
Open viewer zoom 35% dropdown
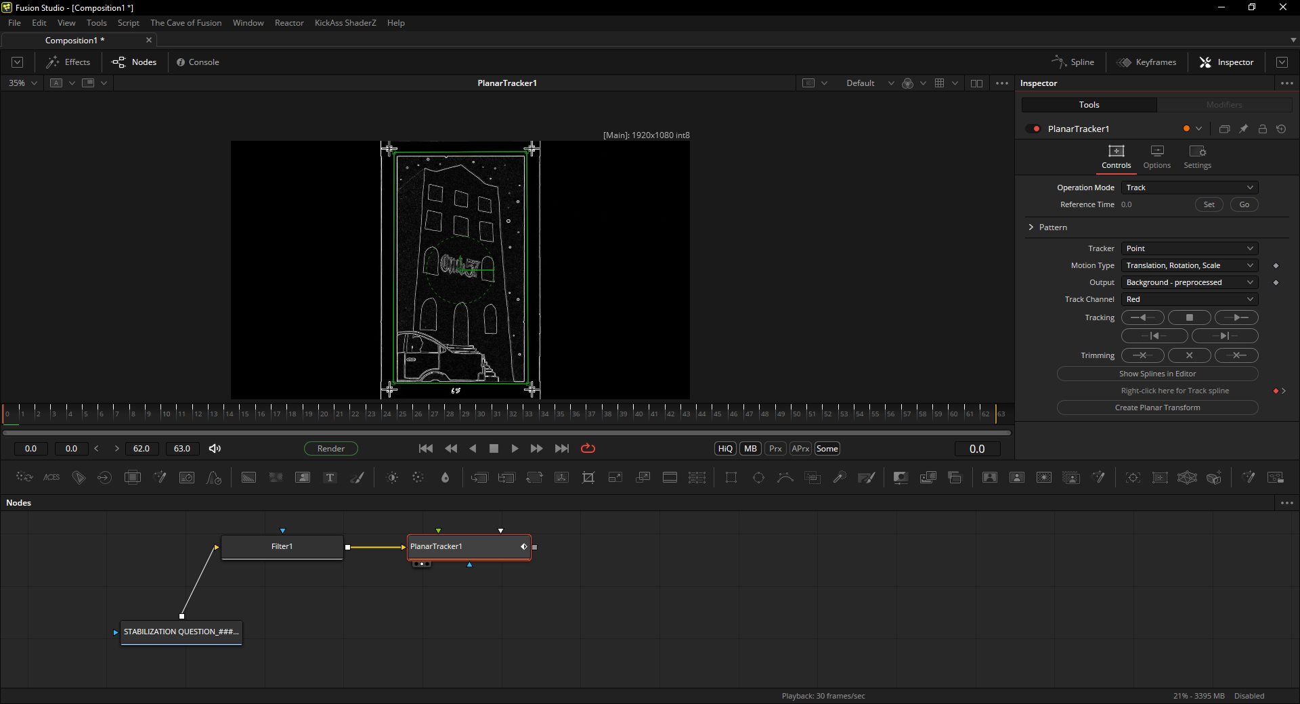pyautogui.click(x=22, y=83)
